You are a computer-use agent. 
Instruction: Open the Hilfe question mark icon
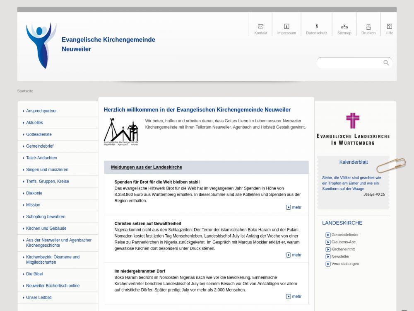(x=389, y=26)
